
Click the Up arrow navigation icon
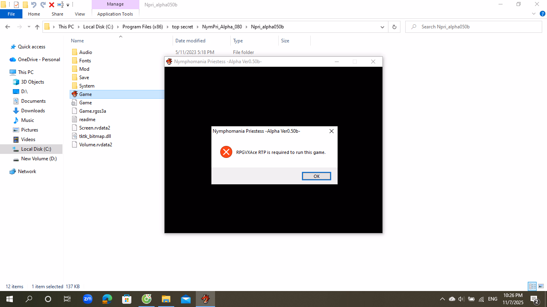pos(37,27)
